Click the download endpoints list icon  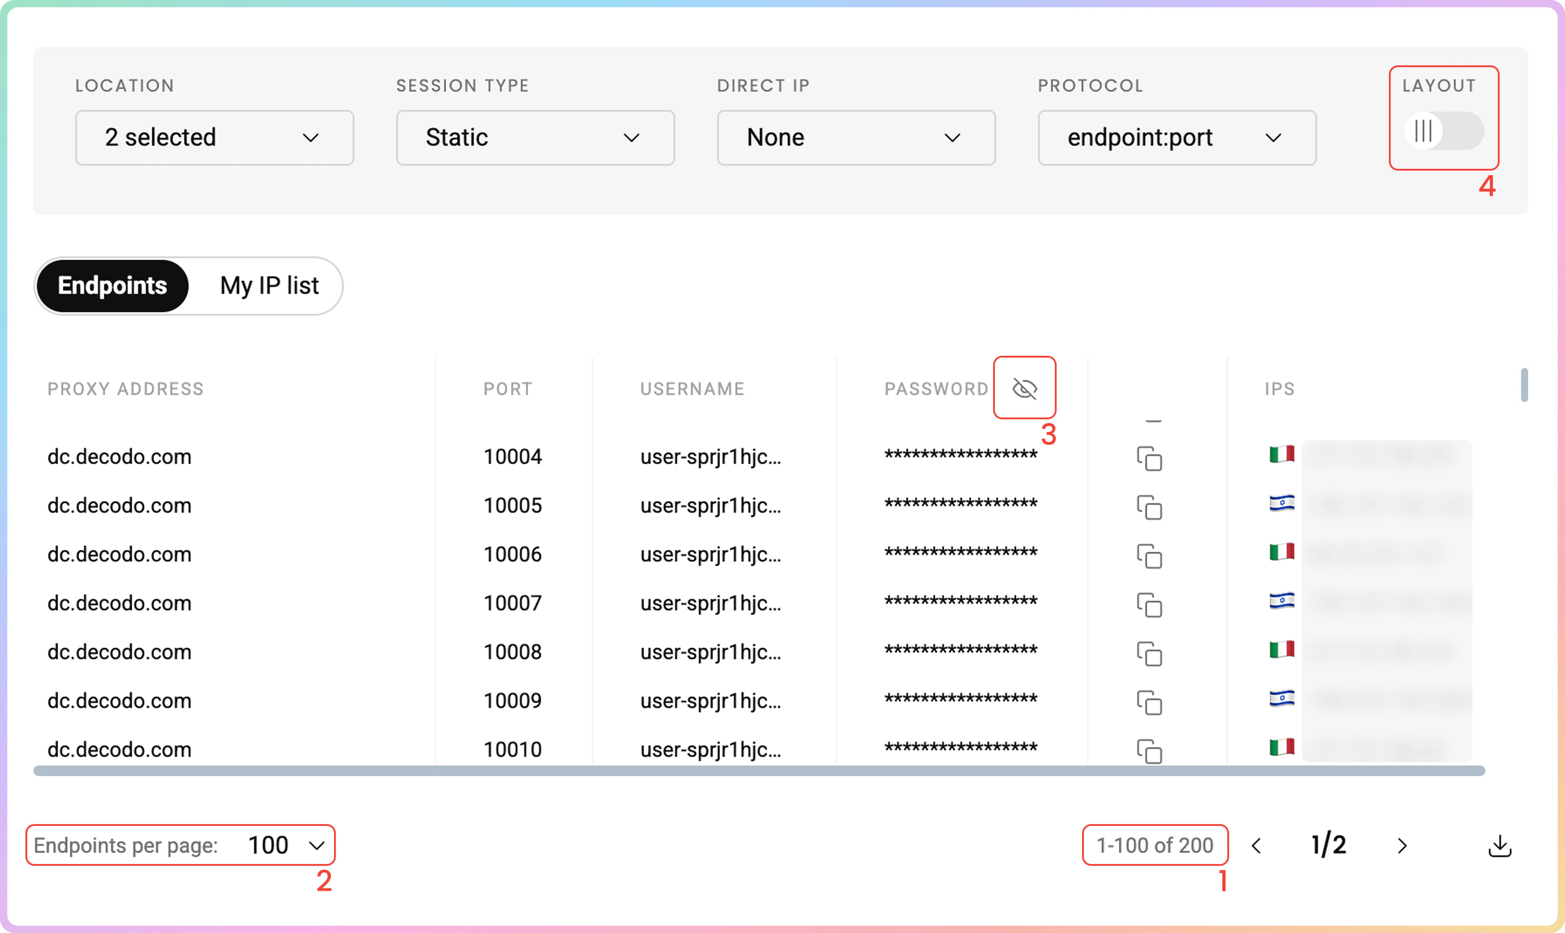(1500, 845)
